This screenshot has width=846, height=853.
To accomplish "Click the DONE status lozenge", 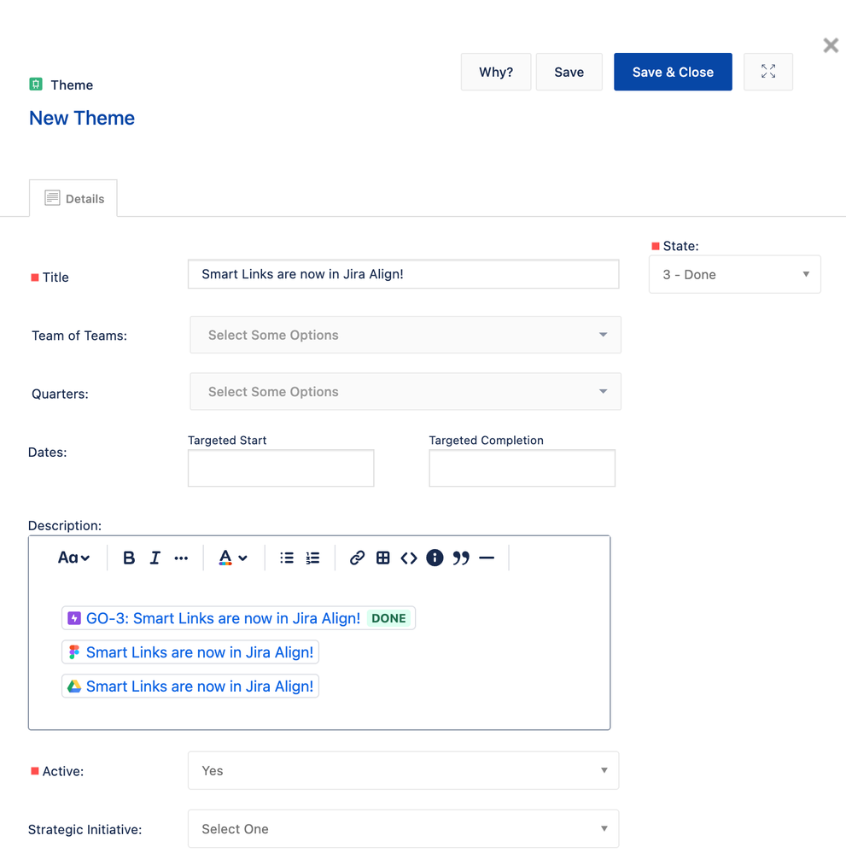I will pyautogui.click(x=388, y=618).
